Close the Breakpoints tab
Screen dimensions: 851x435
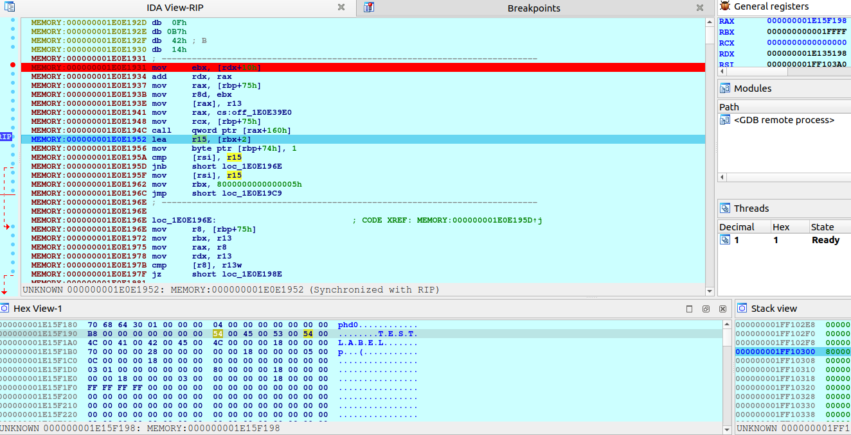tap(700, 8)
